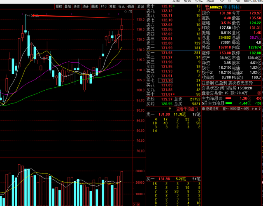Click 跌停 price 102.00

(x=255, y=53)
